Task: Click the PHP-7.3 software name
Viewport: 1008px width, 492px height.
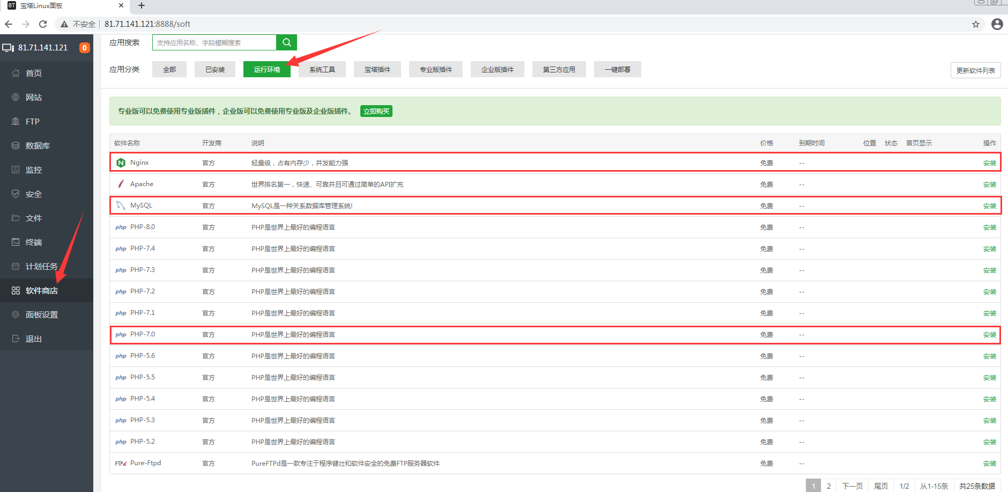Action: pyautogui.click(x=142, y=270)
